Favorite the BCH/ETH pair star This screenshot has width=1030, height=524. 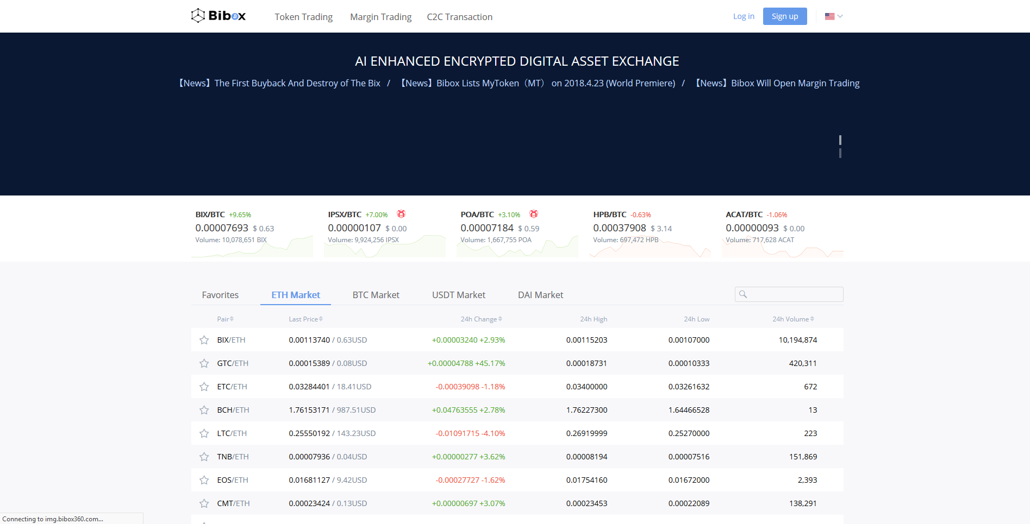tap(204, 410)
